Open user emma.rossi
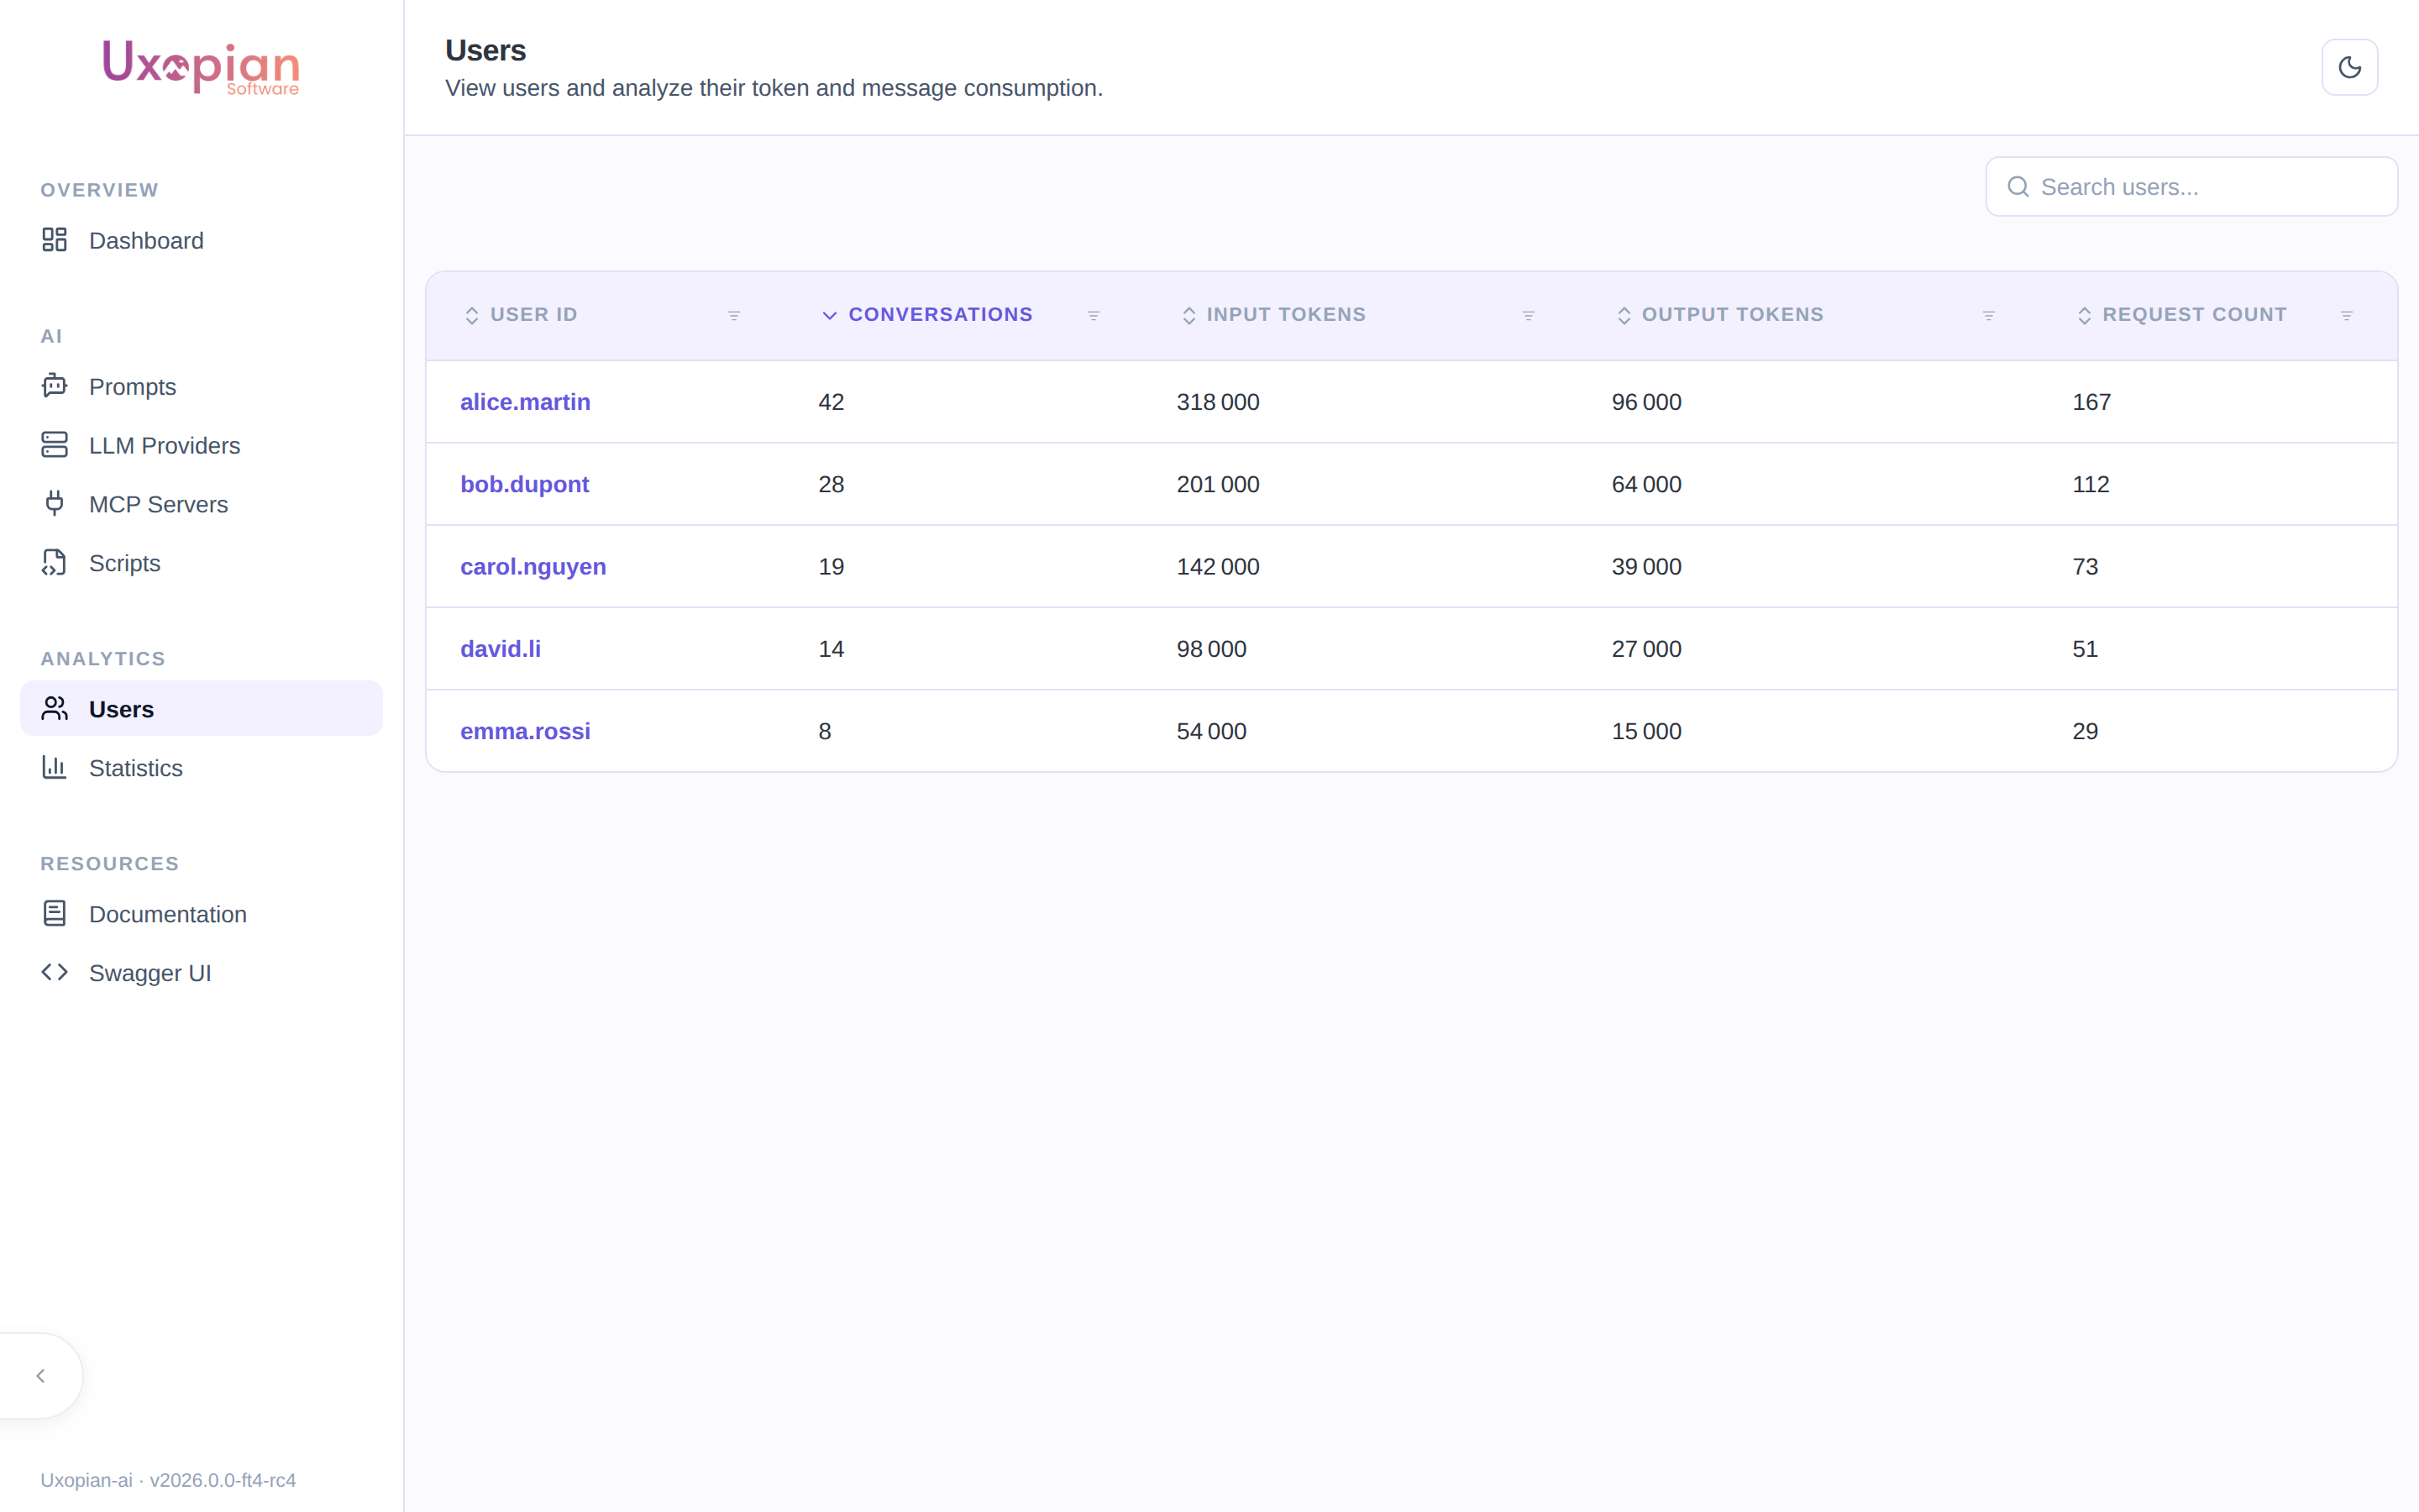The height and width of the screenshot is (1512, 2419). point(525,731)
